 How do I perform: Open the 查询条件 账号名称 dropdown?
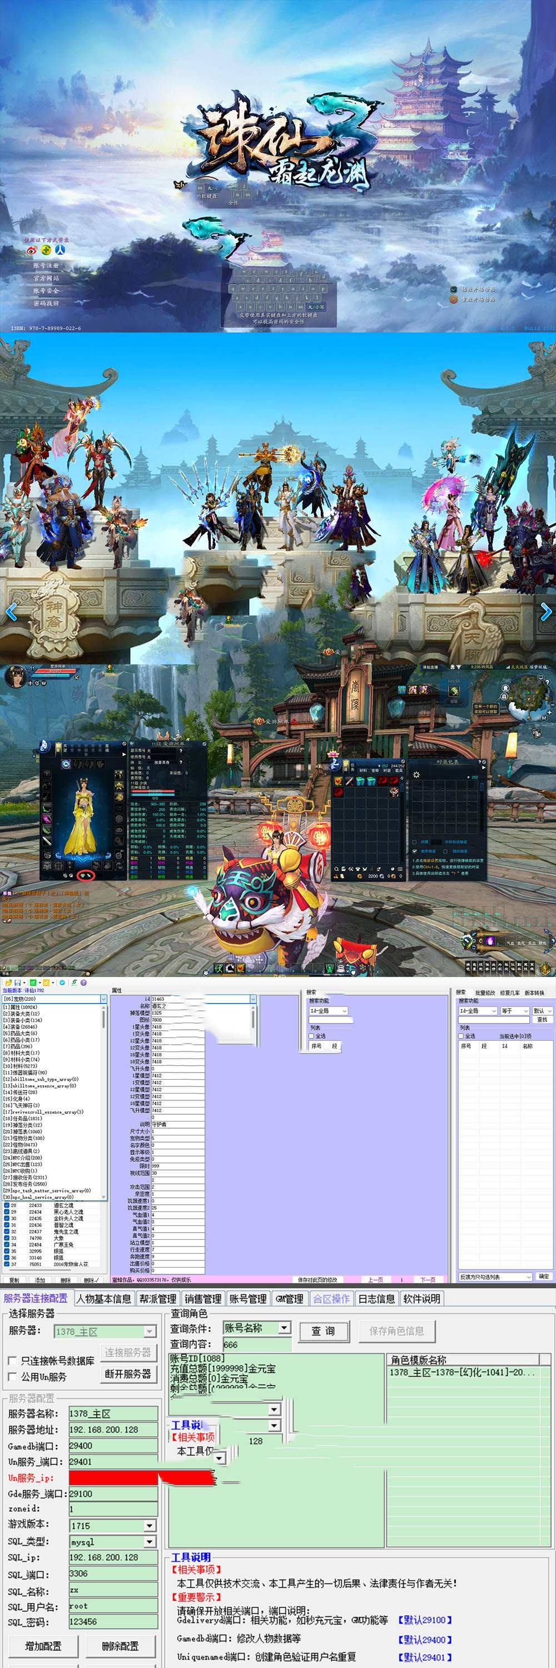coord(284,1327)
